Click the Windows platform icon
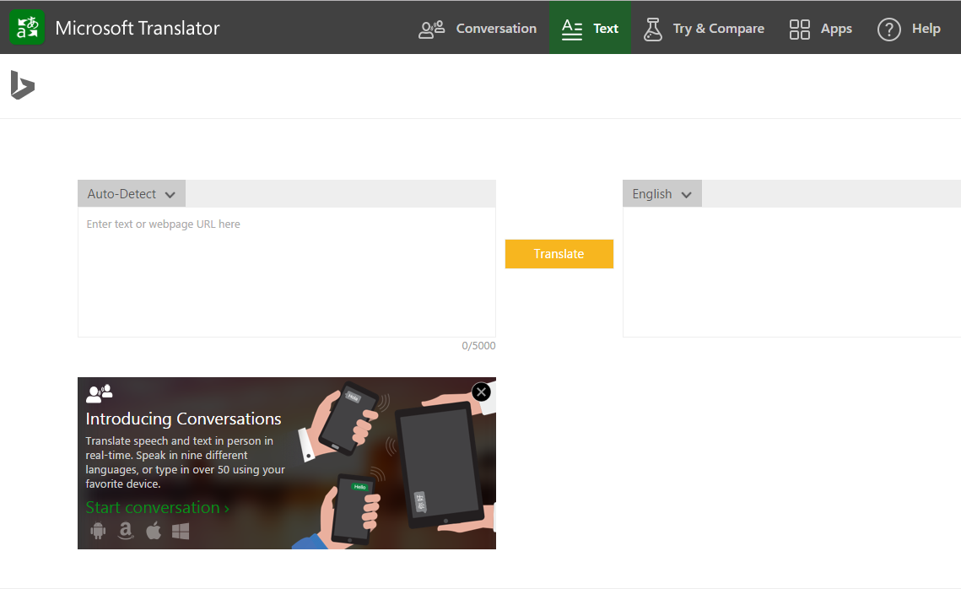 point(181,531)
